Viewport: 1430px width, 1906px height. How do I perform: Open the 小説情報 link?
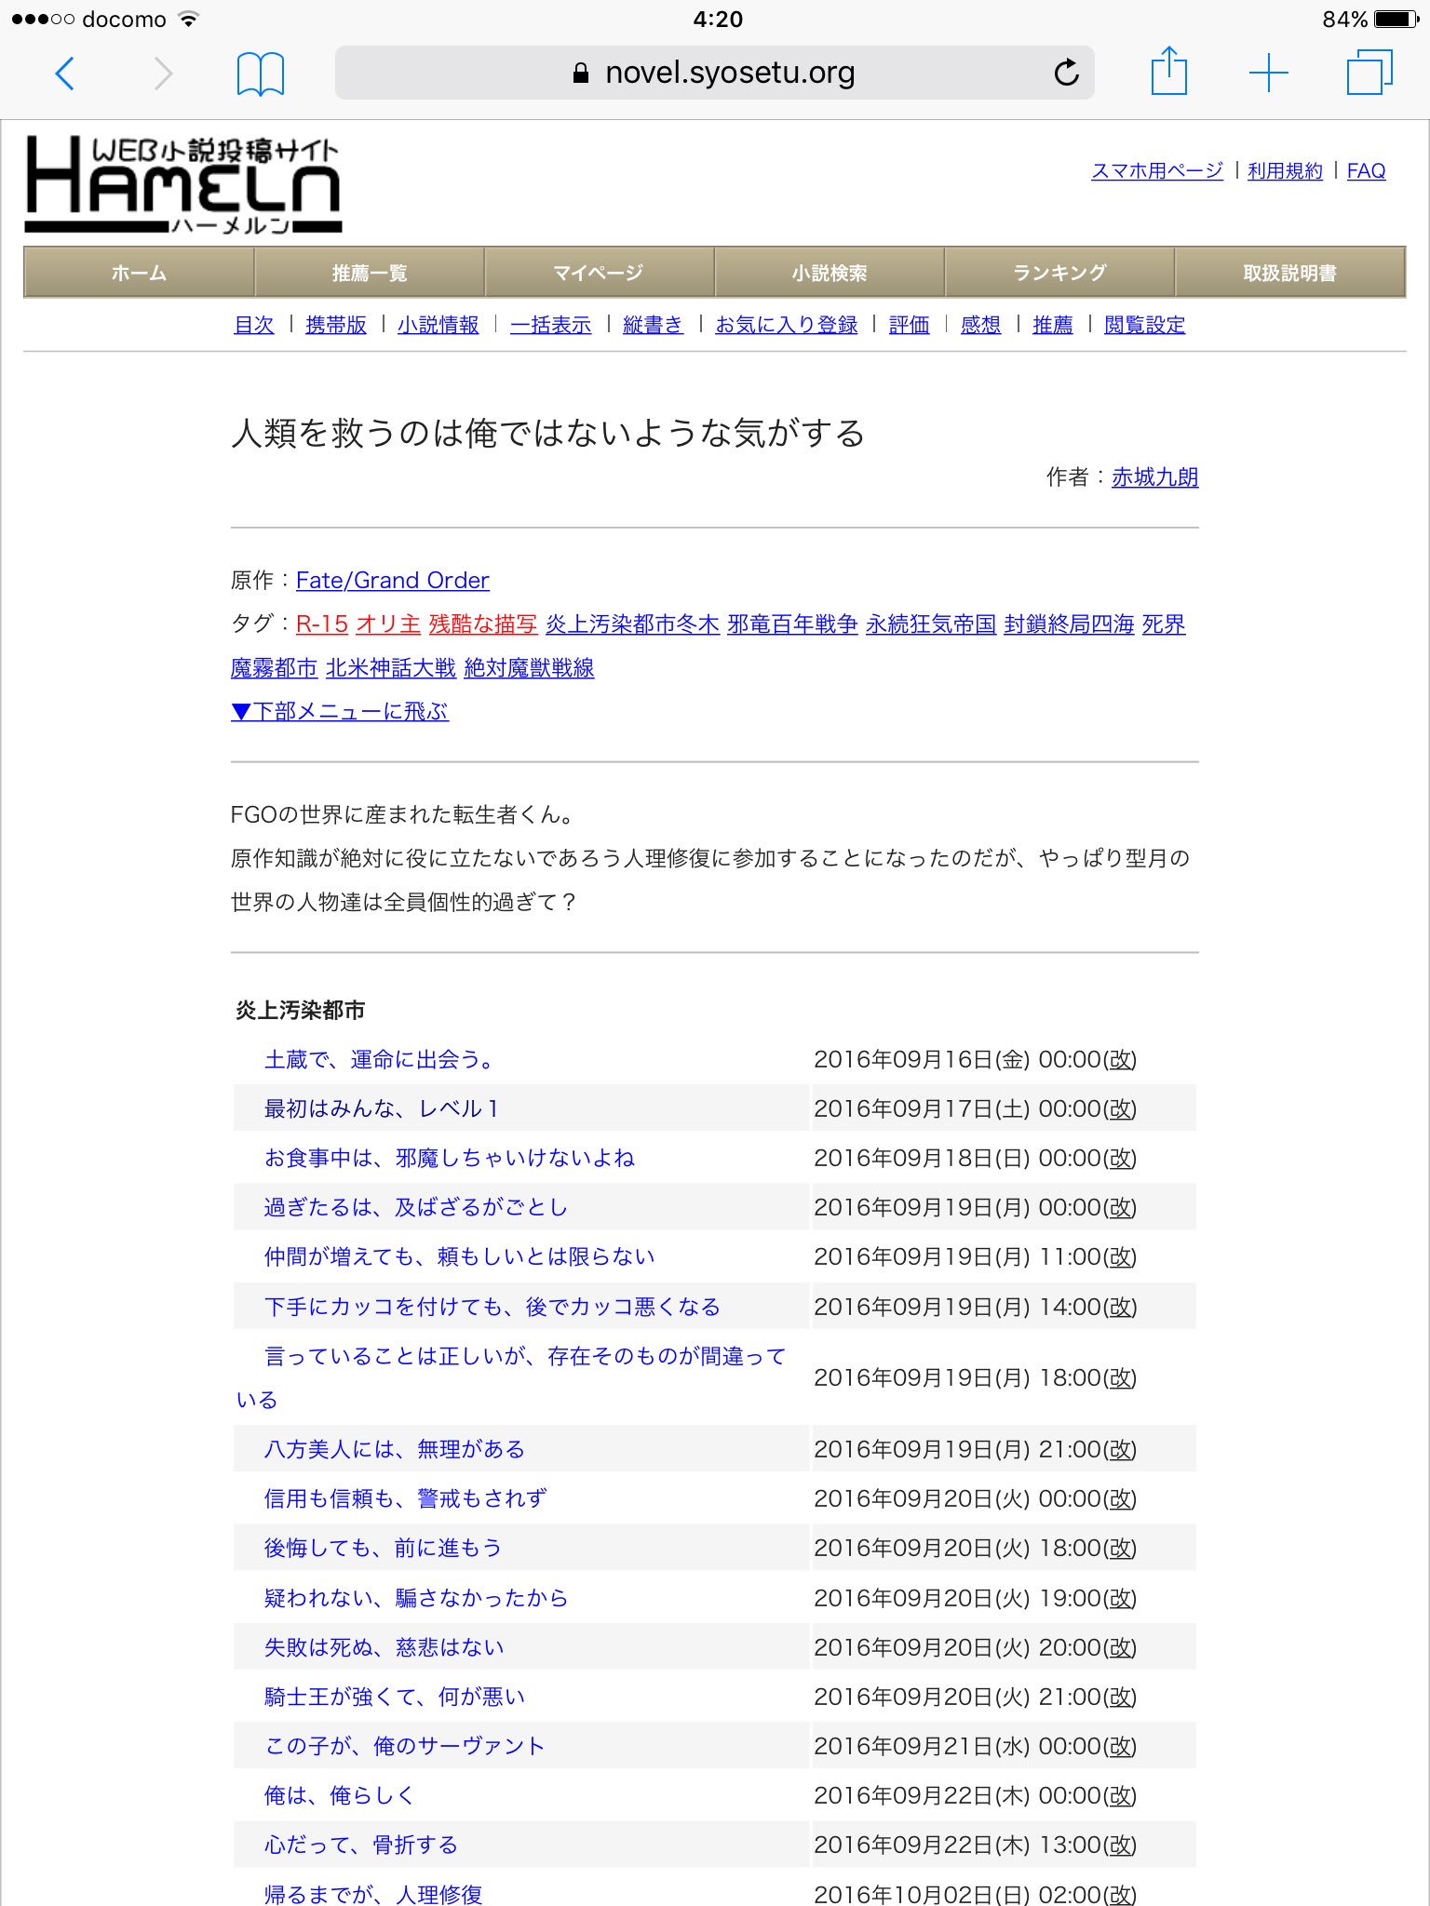coord(438,325)
